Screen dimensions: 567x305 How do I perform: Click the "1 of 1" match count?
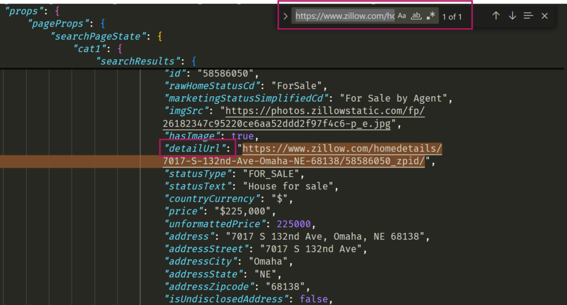452,17
